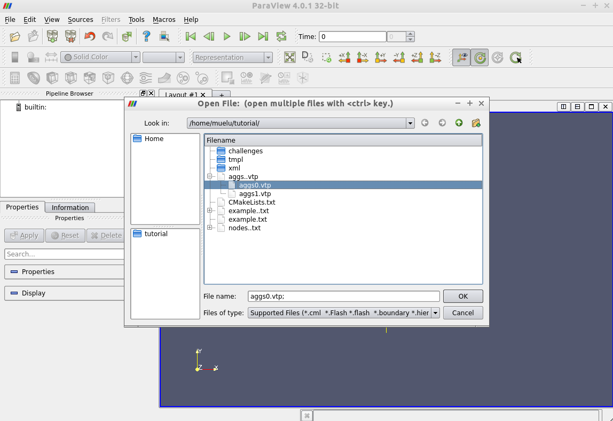Click the Connect to server icon
Image resolution: width=613 pixels, height=421 pixels.
[52, 36]
